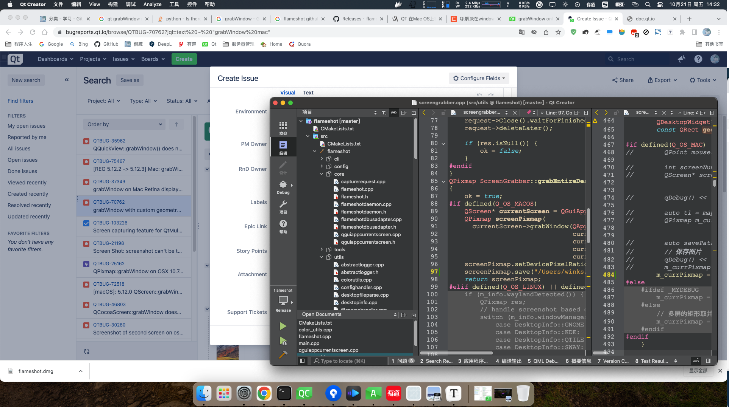
Task: Click the Qt logo in Jira header
Action: click(15, 59)
